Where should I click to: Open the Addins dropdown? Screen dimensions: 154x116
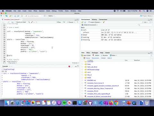(x=51, y=16)
